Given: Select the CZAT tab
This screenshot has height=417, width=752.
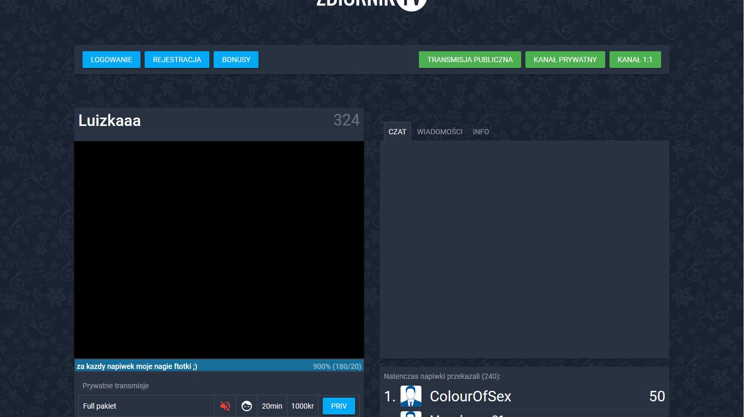Looking at the screenshot, I should coord(397,132).
